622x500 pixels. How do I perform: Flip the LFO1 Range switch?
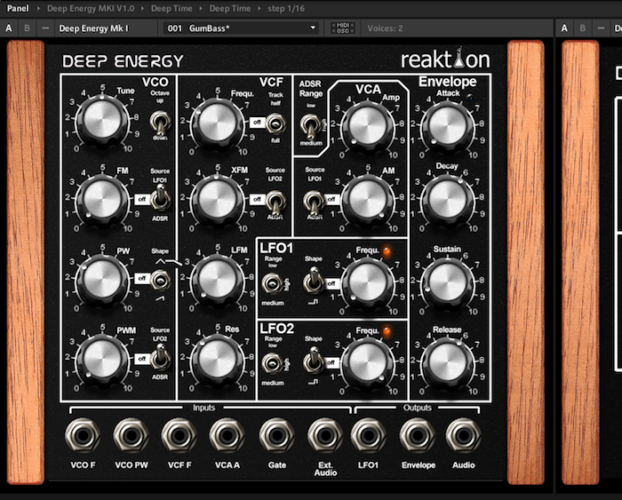(x=272, y=284)
